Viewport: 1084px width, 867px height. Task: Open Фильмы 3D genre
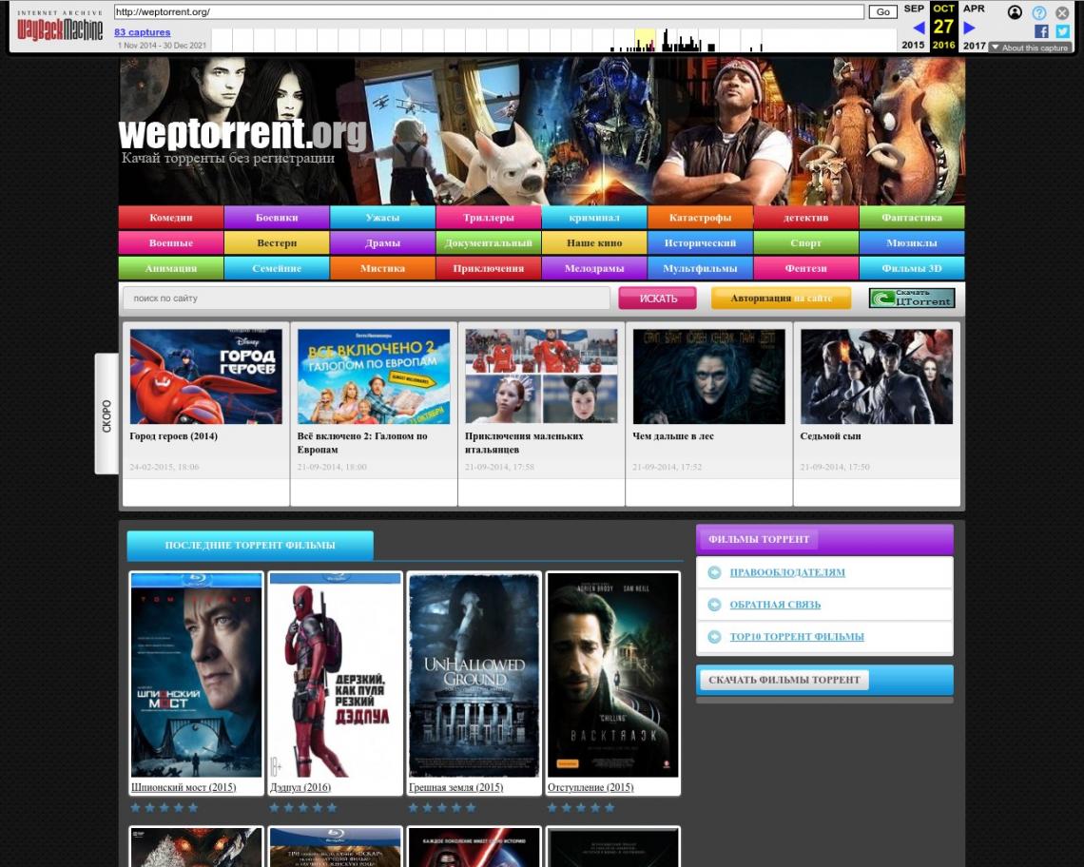click(x=911, y=268)
